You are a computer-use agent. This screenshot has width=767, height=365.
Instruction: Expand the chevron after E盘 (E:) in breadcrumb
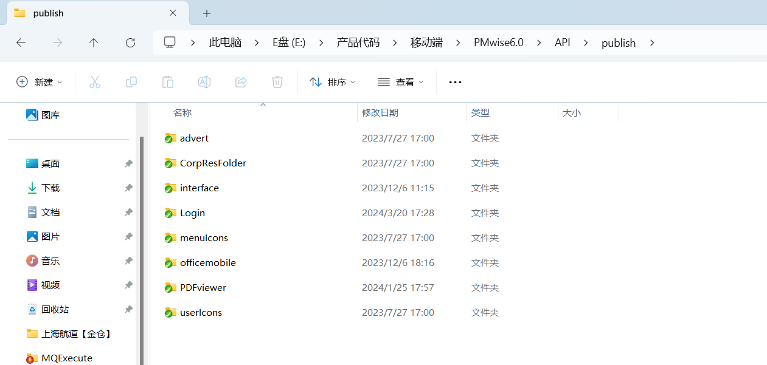pos(321,43)
